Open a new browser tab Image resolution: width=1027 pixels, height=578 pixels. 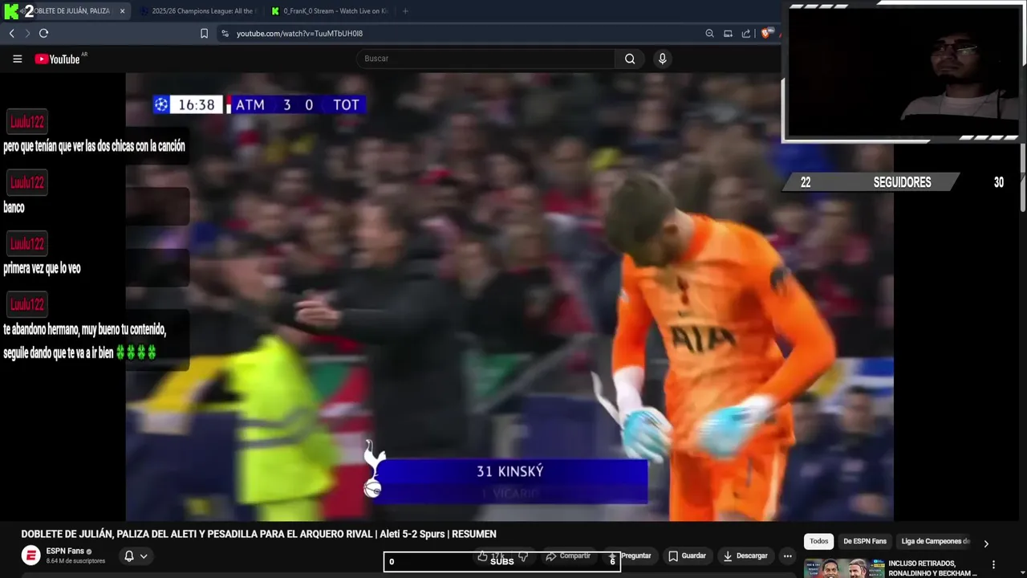point(405,11)
